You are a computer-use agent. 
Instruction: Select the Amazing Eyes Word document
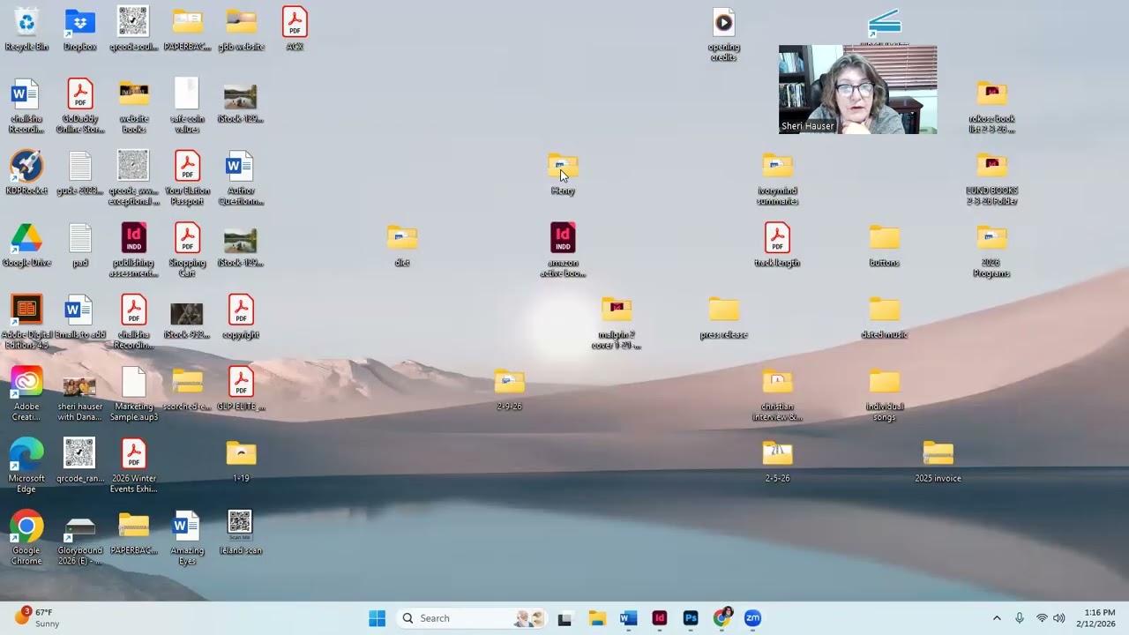point(187,538)
